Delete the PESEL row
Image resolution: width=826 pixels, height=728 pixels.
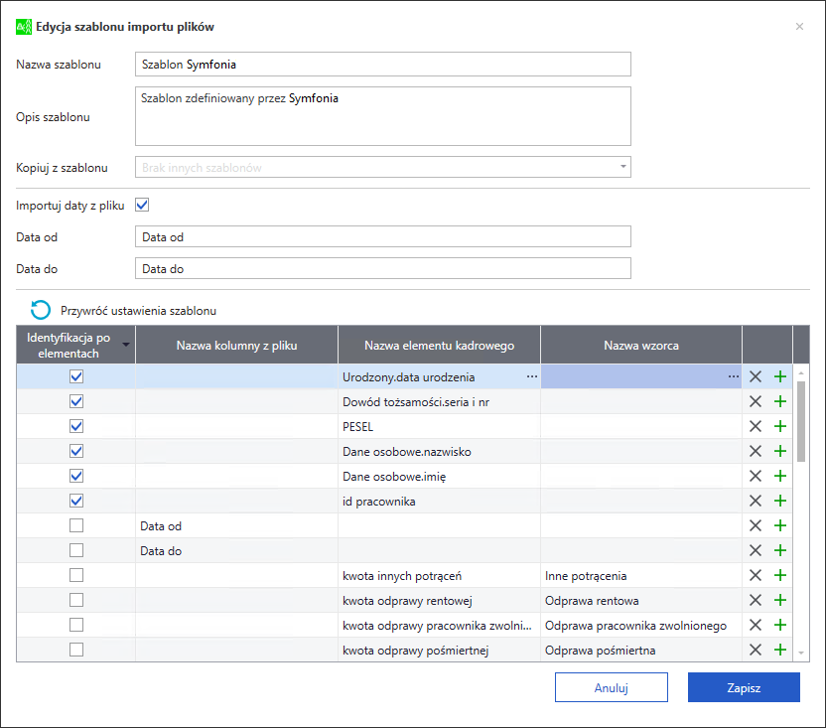click(756, 426)
